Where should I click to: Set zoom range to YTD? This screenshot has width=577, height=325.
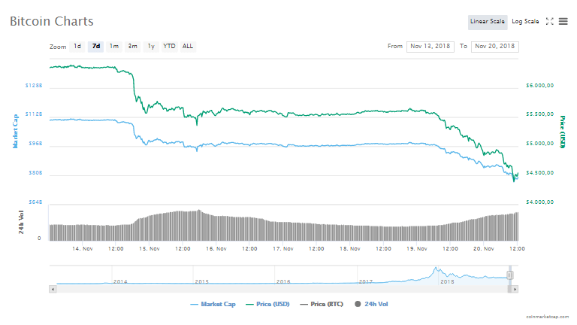[x=169, y=47]
